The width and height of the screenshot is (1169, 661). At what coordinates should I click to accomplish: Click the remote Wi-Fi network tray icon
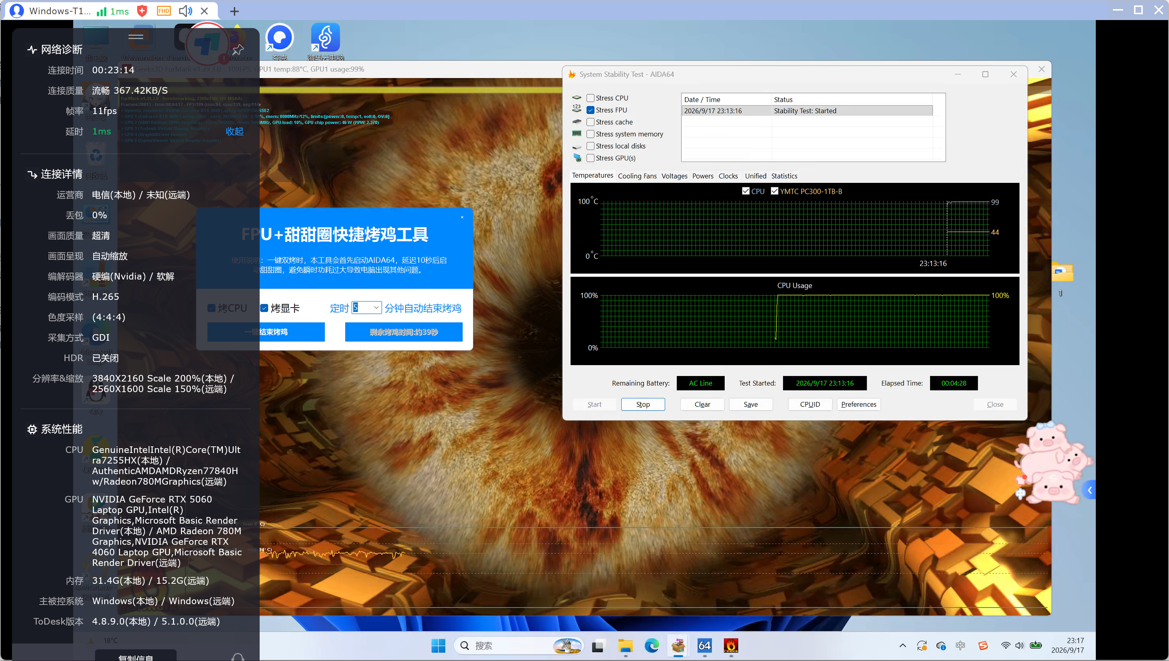point(1005,645)
